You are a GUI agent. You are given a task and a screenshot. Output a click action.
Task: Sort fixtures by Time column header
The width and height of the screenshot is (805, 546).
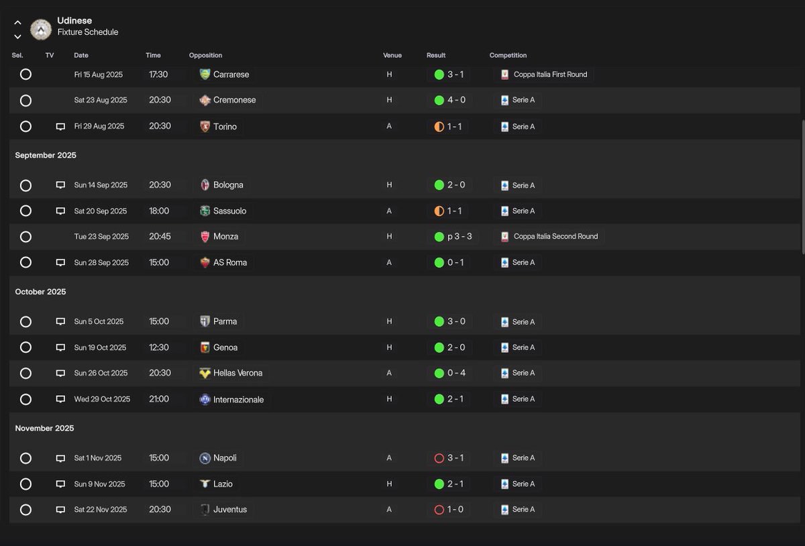pos(153,56)
